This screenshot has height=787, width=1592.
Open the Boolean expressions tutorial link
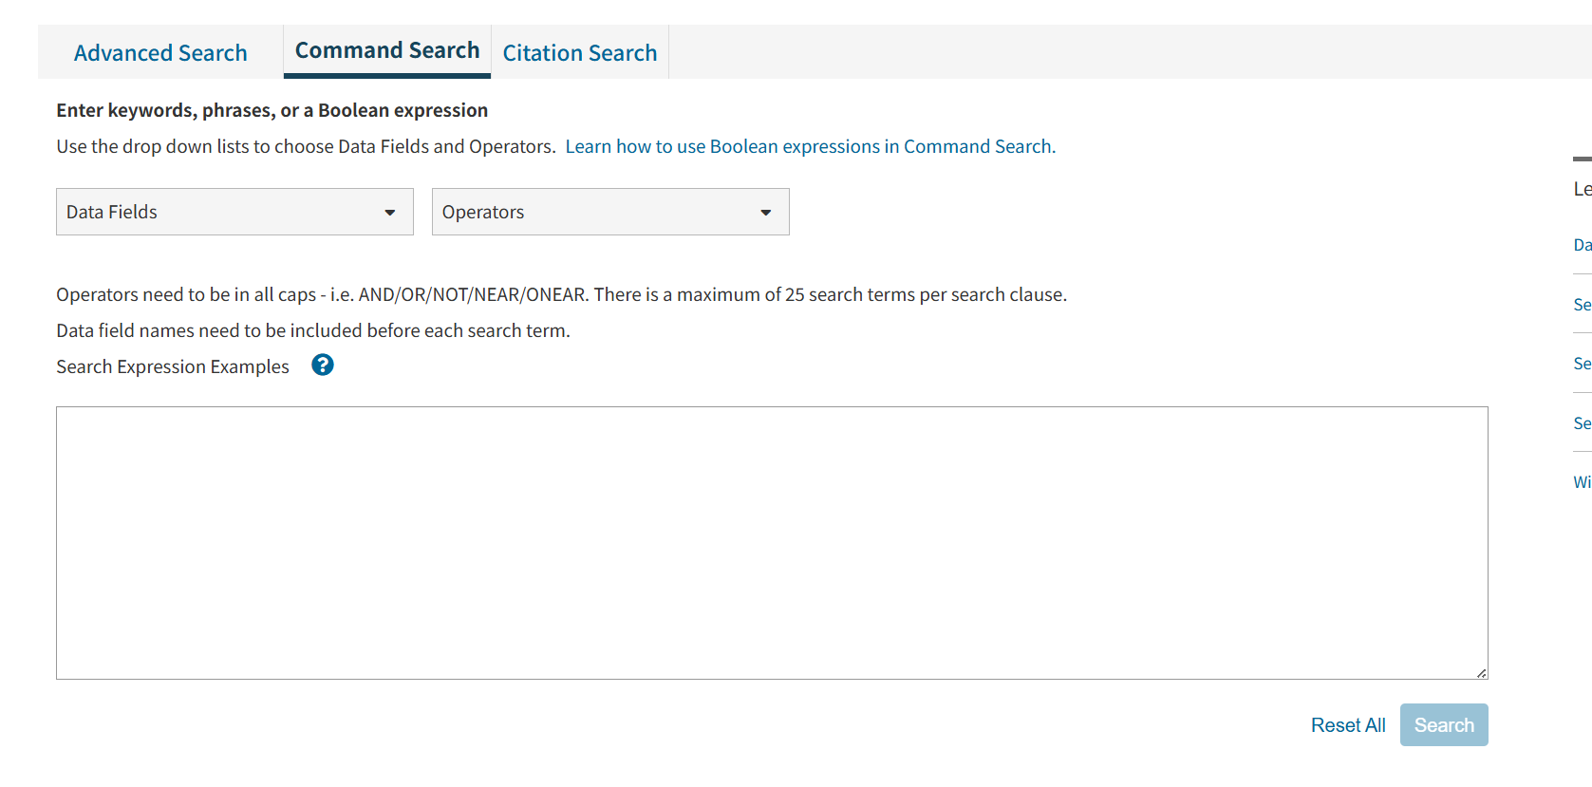click(810, 145)
